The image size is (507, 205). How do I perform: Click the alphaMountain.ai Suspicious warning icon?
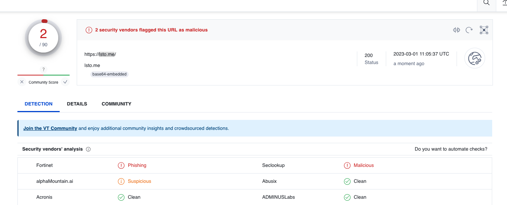coord(121,181)
